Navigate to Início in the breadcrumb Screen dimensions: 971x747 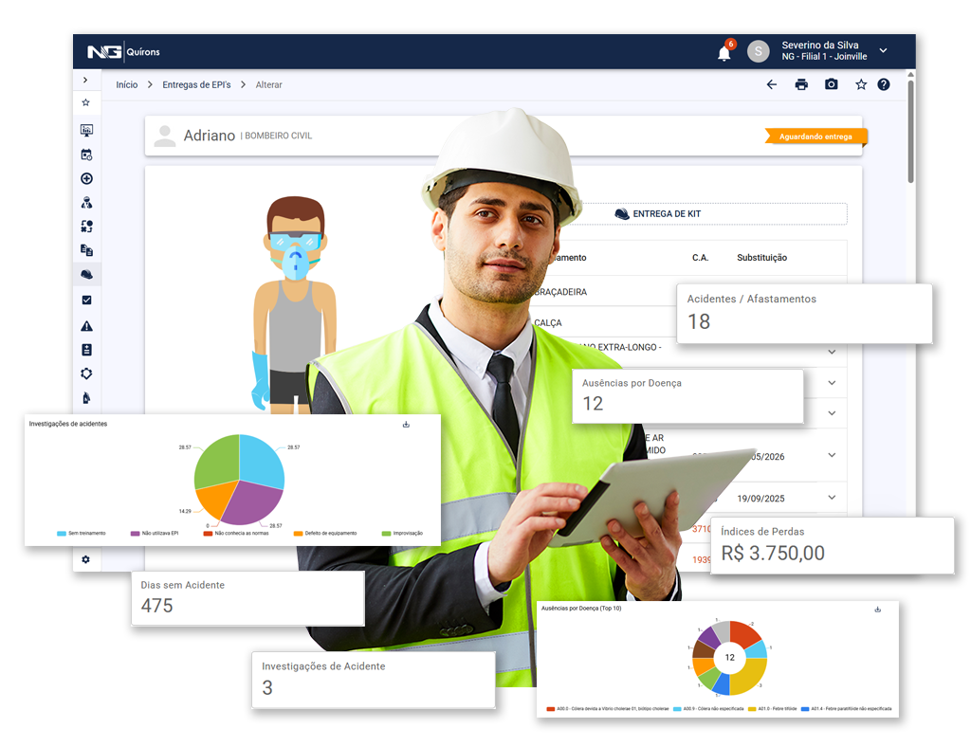(126, 85)
